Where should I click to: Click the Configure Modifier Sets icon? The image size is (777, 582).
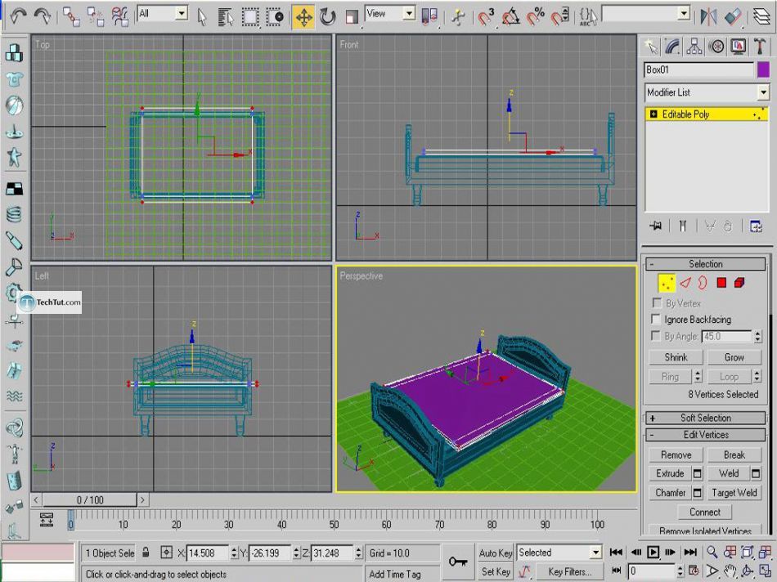click(x=756, y=226)
